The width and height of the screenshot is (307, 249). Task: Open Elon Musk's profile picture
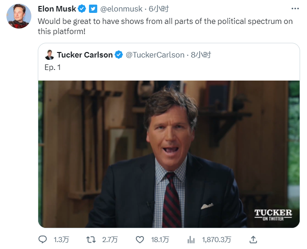pos(18,16)
